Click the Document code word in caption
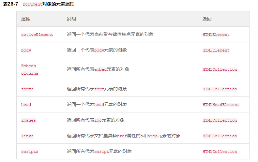The image size is (258, 162). tap(32, 4)
